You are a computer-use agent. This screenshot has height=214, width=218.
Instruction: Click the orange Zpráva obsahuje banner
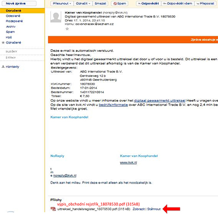(x=133, y=40)
